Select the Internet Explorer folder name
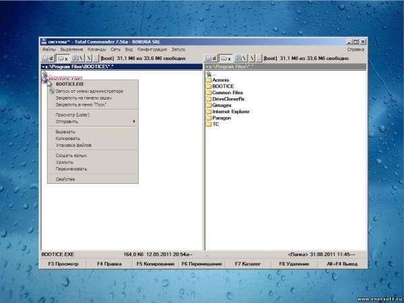Image resolution: width=404 pixels, height=303 pixels. tap(231, 112)
